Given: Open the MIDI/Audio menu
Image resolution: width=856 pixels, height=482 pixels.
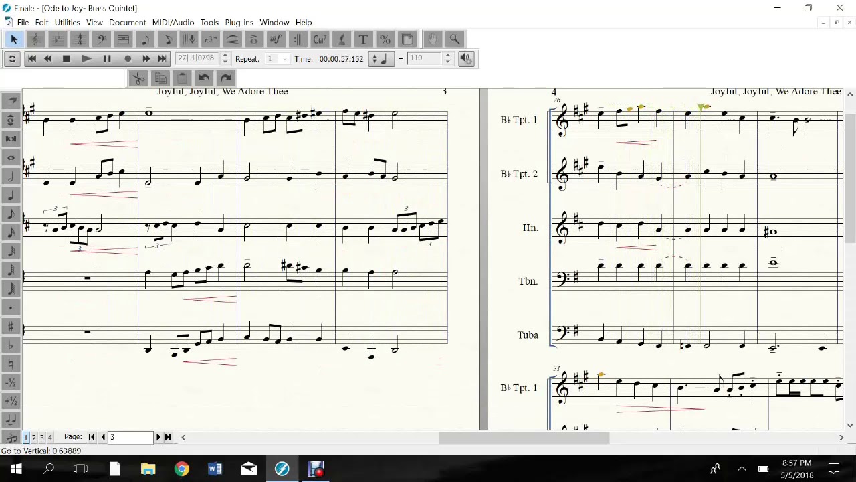Looking at the screenshot, I should tap(173, 23).
